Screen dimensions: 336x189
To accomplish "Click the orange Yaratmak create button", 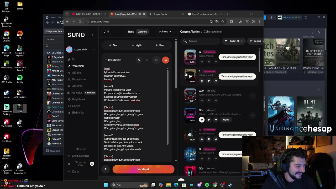I will 143,169.
